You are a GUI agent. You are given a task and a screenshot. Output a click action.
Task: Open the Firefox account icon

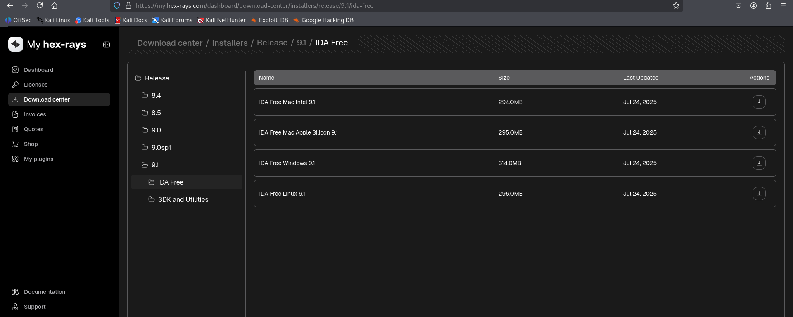coord(753,6)
